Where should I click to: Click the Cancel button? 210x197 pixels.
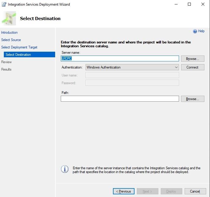tap(195, 191)
